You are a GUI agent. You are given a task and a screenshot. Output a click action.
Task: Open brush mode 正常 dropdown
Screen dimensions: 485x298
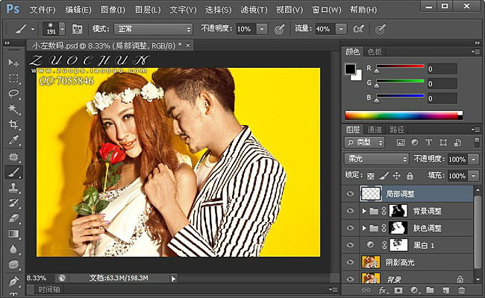coord(154,29)
